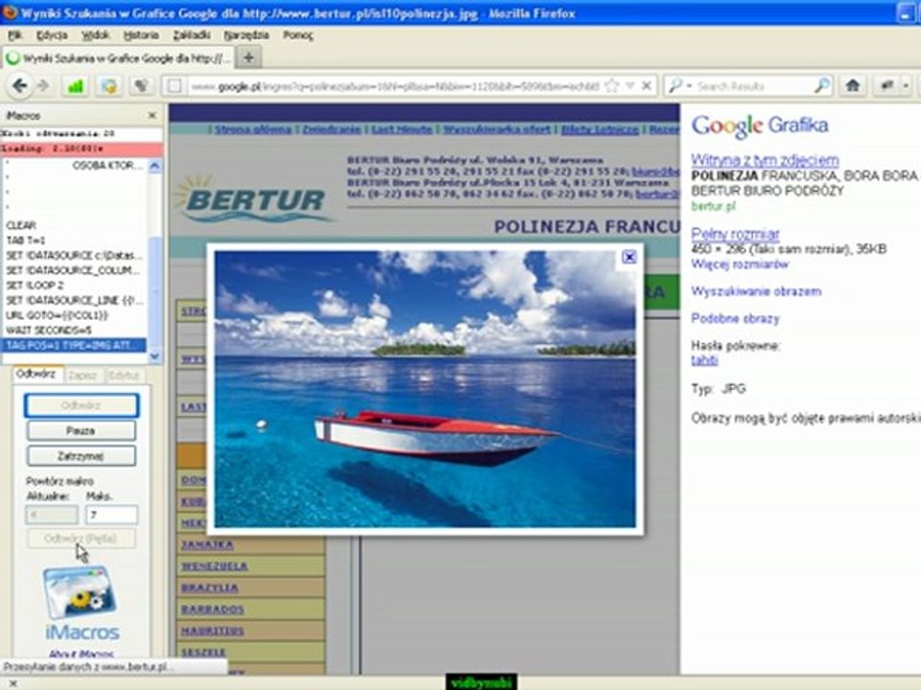Click the Google Grafika logo
This screenshot has height=690, width=921.
pos(760,126)
